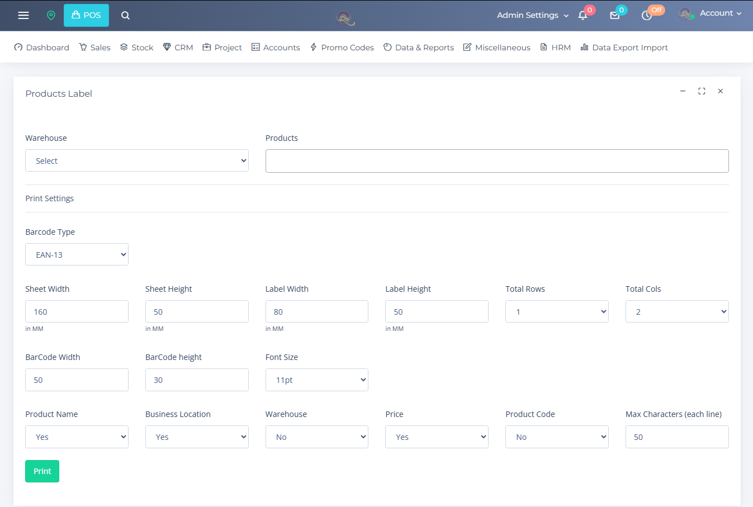
Task: Open the hamburger sidebar menu
Action: (x=23, y=15)
